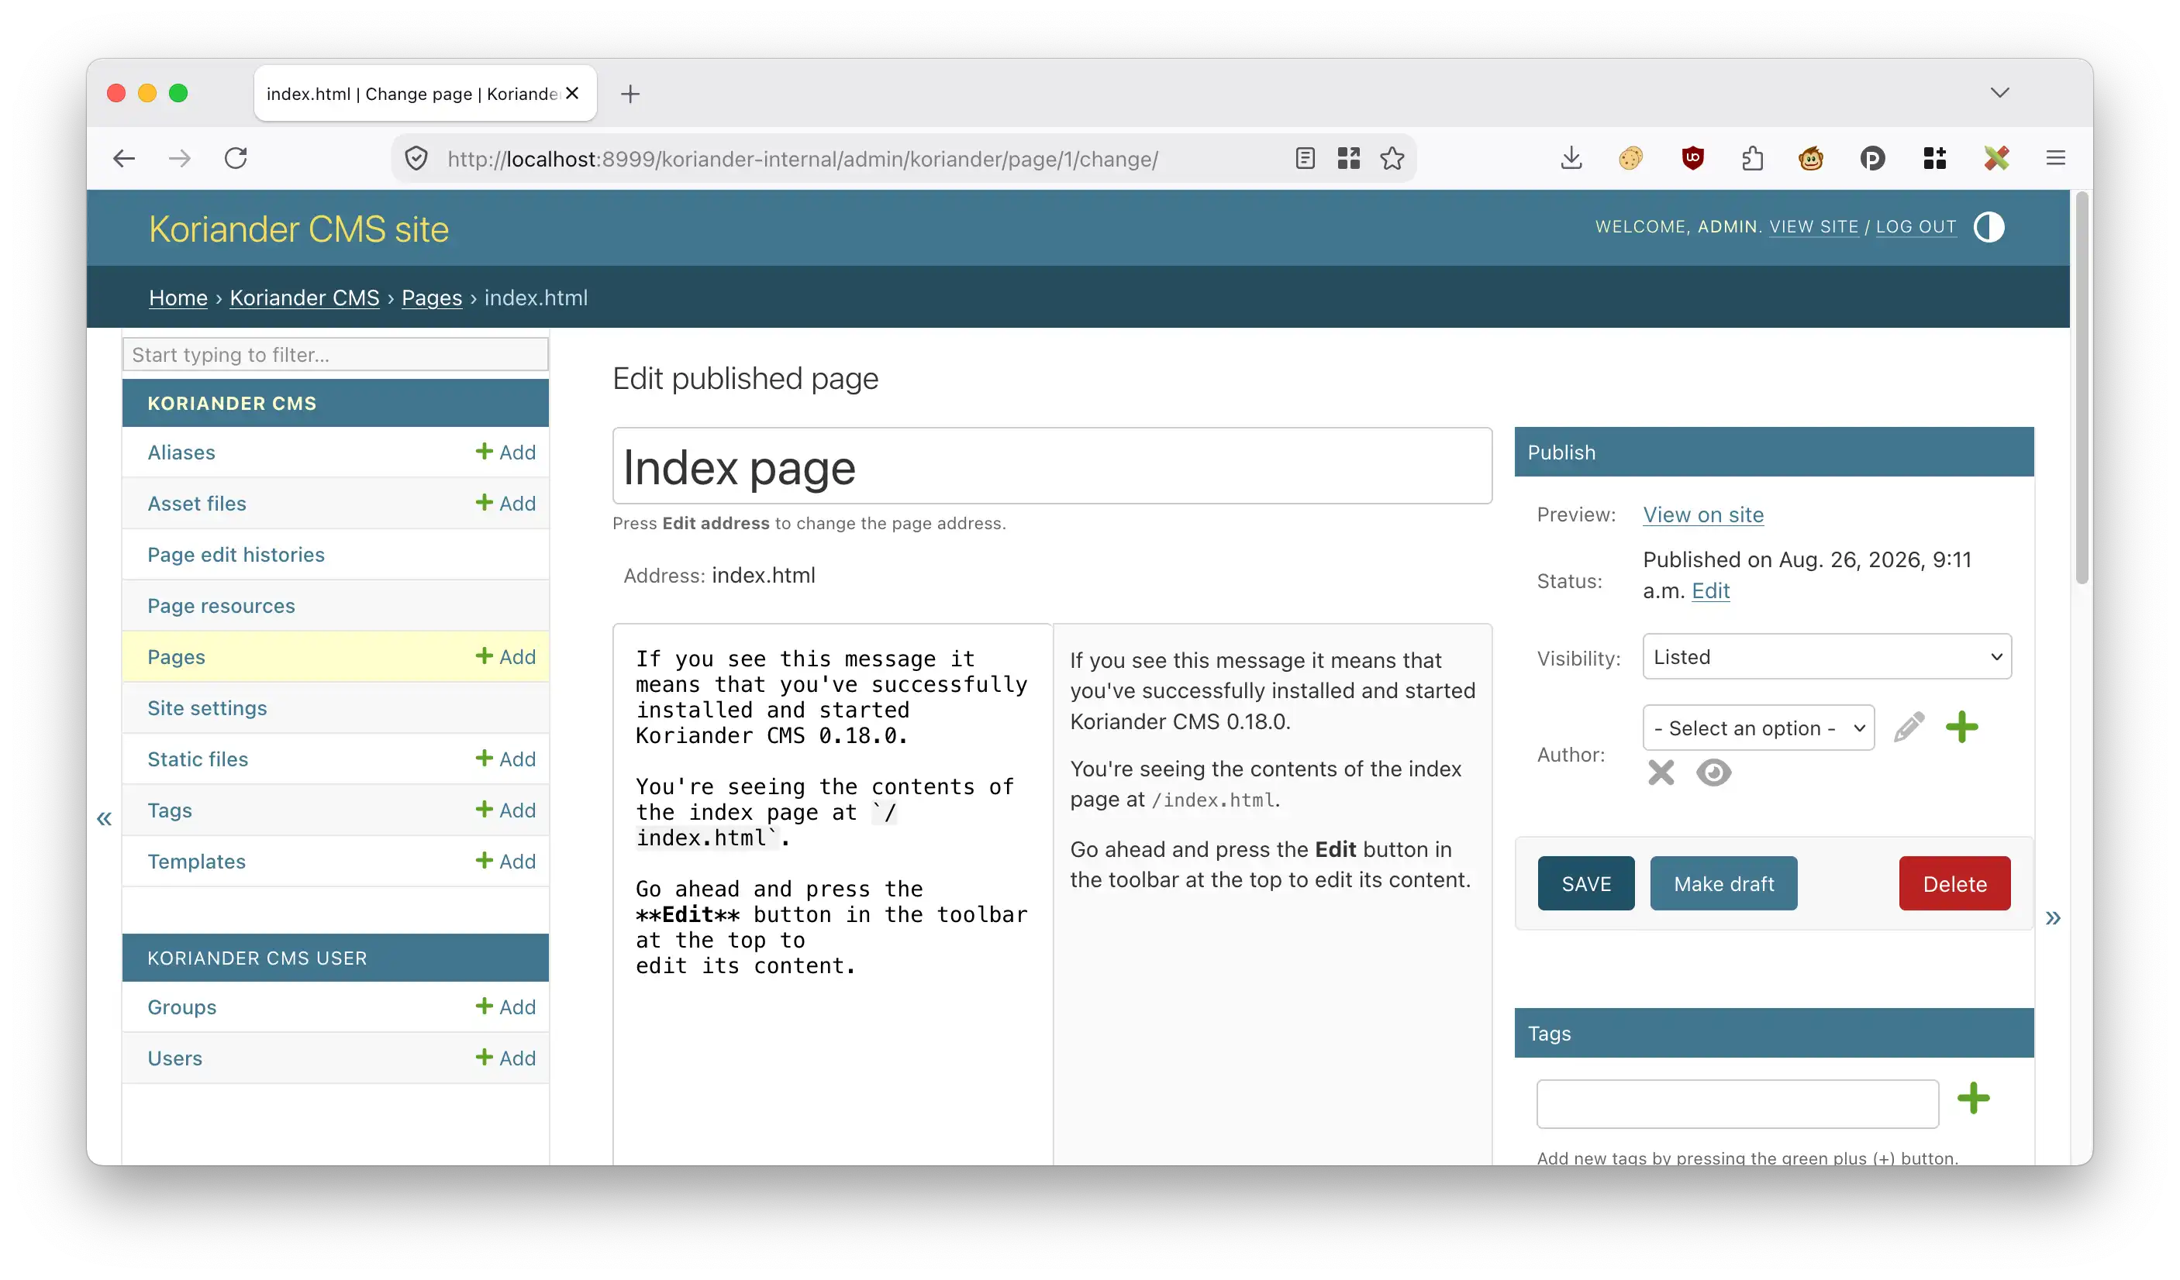Click the uBlock Origin shield icon

click(x=1693, y=158)
